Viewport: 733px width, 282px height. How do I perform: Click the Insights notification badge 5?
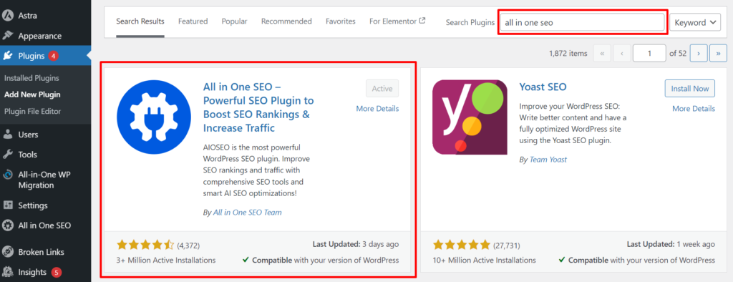(x=56, y=272)
